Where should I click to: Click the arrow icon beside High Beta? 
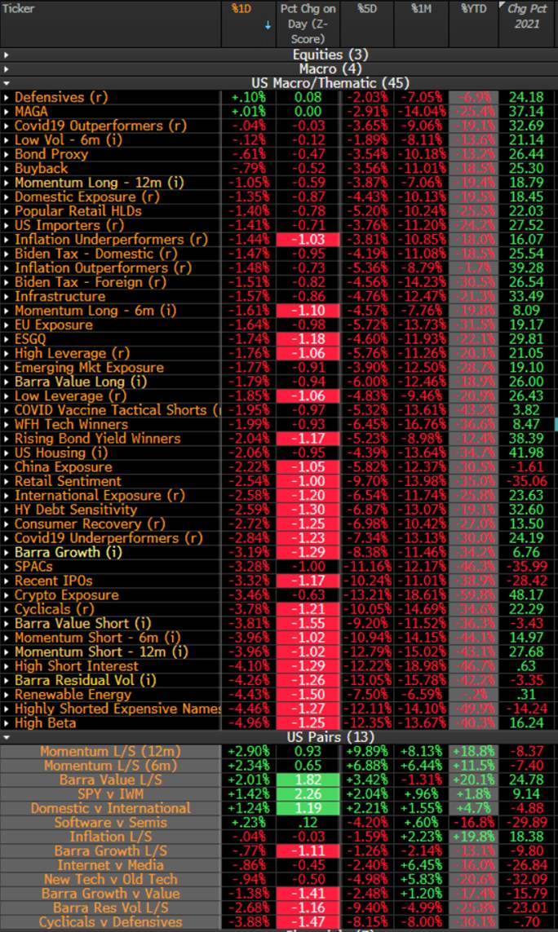pyautogui.click(x=7, y=723)
